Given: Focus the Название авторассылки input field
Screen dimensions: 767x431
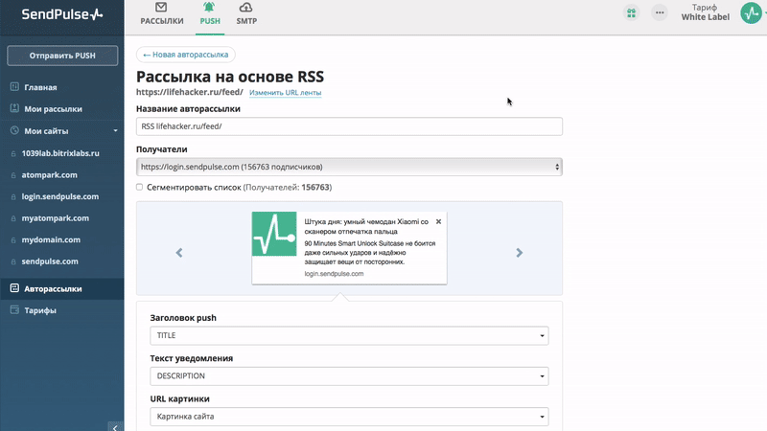Looking at the screenshot, I should pos(349,126).
